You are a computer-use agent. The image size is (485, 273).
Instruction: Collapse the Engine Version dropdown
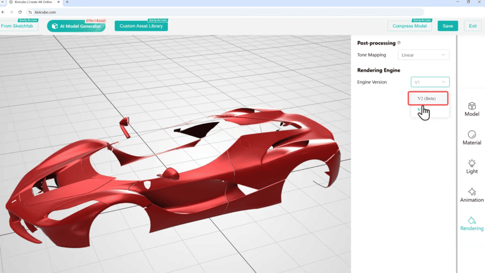click(x=430, y=82)
